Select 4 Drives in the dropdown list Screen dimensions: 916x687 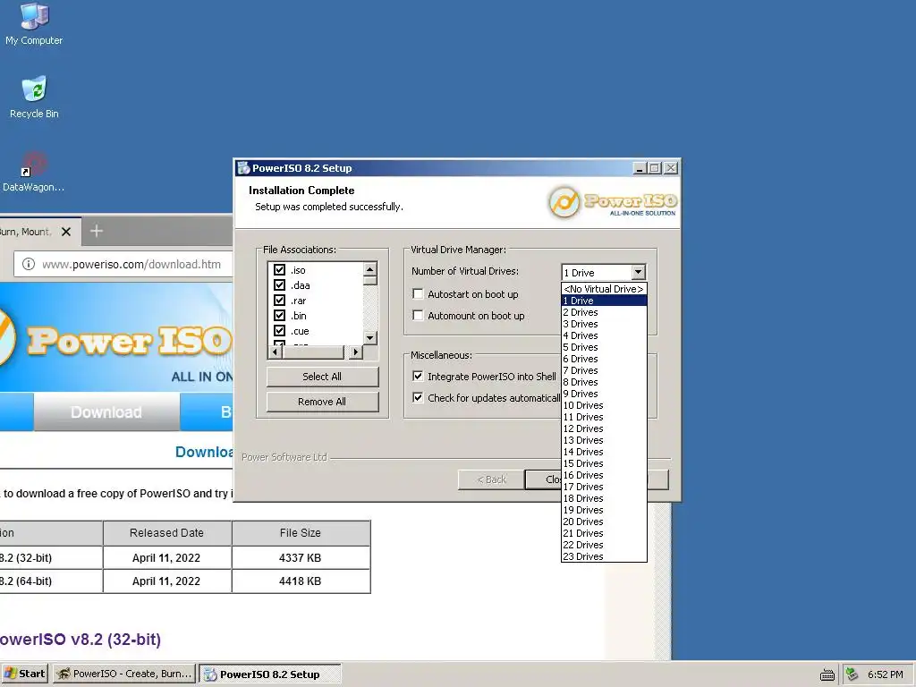point(604,335)
